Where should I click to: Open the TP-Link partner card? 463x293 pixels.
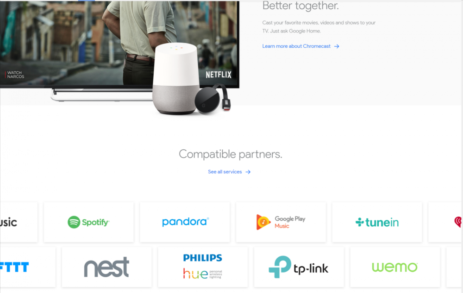tap(299, 267)
